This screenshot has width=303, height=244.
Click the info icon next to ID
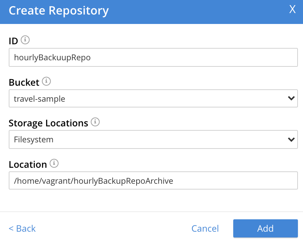(x=25, y=40)
